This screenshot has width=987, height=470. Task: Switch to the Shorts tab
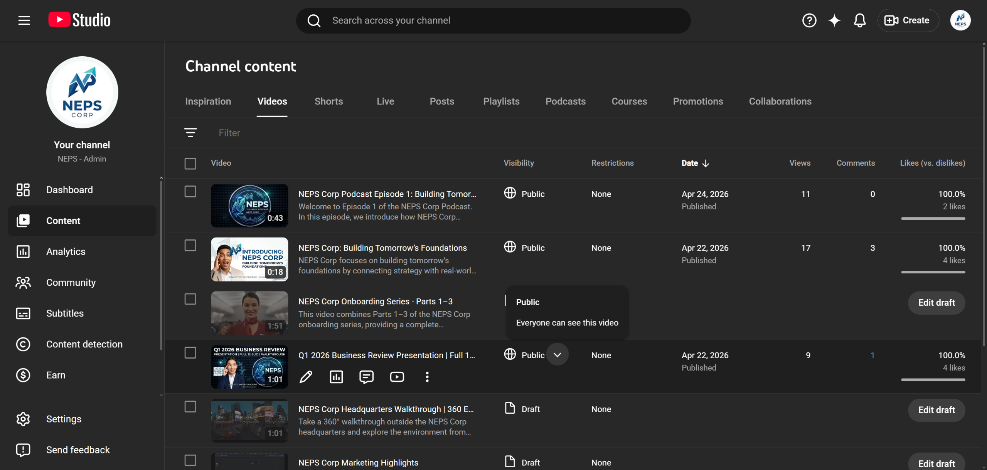point(328,101)
